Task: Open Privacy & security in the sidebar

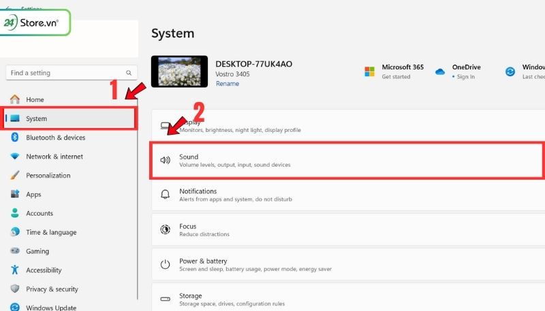Action: [71, 289]
